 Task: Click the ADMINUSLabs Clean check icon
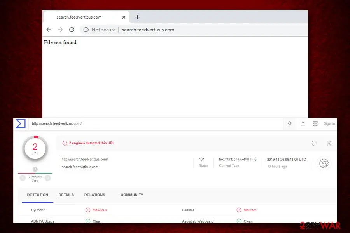pos(88,221)
